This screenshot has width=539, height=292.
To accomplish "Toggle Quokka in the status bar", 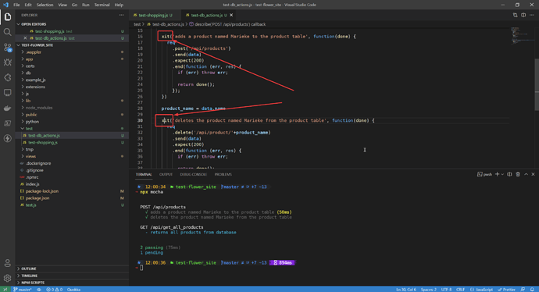I will coord(73,289).
